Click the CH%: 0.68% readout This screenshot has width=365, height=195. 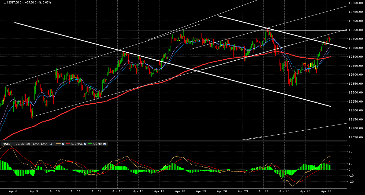click(43, 2)
